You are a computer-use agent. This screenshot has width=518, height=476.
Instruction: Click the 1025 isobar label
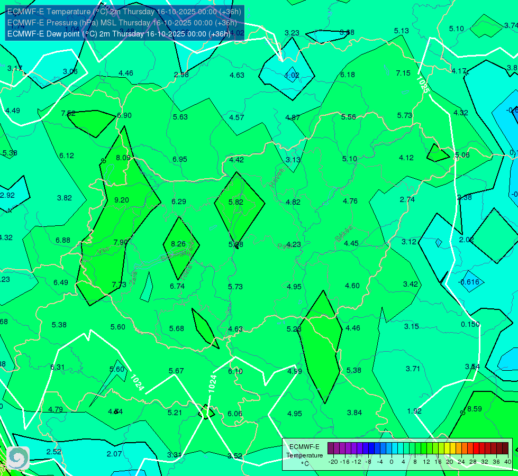click(x=423, y=85)
